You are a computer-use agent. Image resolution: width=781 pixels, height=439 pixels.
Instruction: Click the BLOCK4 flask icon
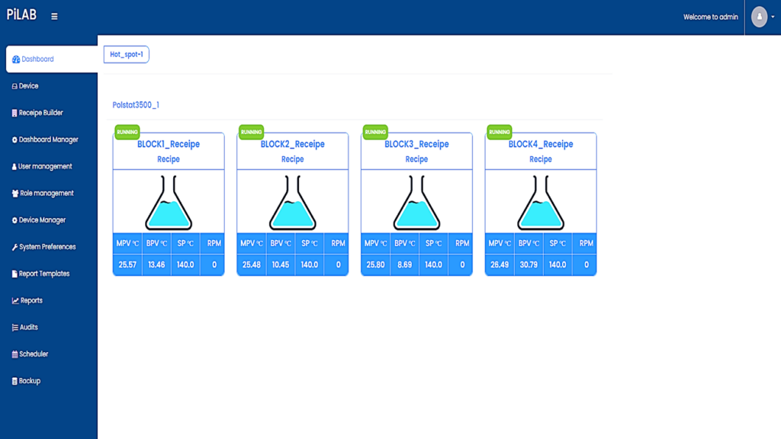pyautogui.click(x=541, y=203)
